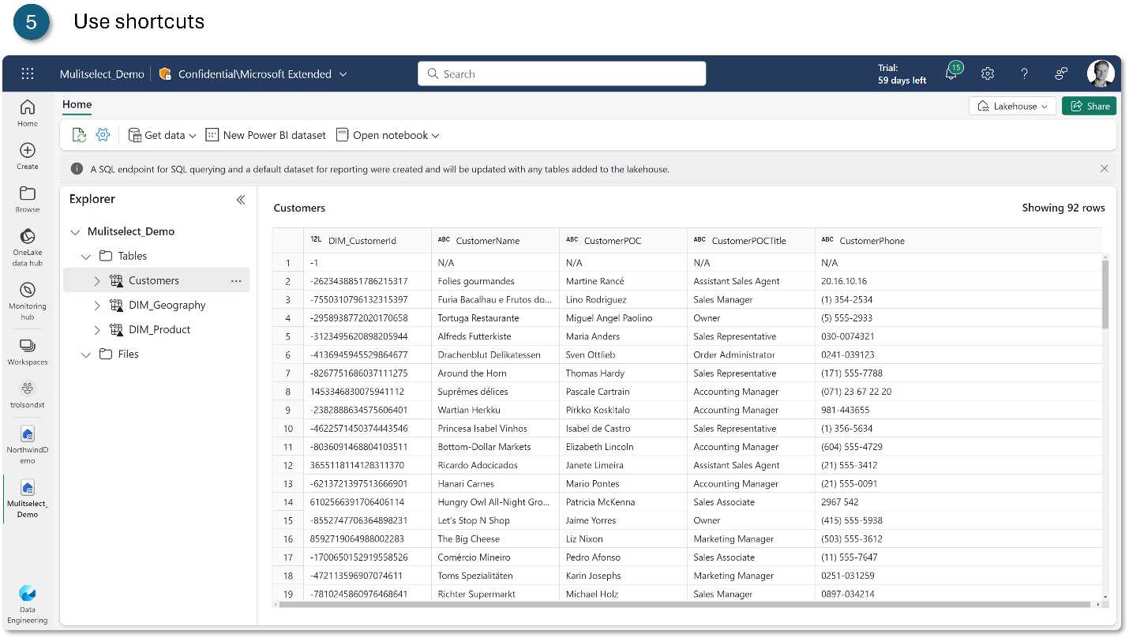Expand the DIM_Product table node

pos(97,330)
